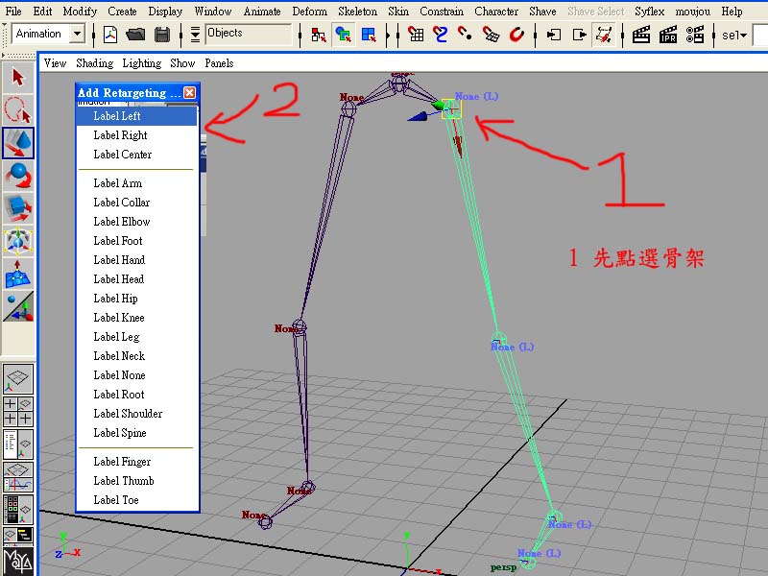Open the sel input mode dropdown

tap(734, 35)
